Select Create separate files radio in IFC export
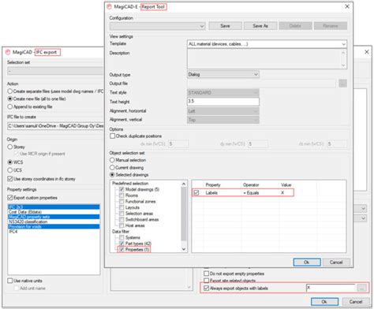The height and width of the screenshot is (309, 374). click(x=10, y=91)
